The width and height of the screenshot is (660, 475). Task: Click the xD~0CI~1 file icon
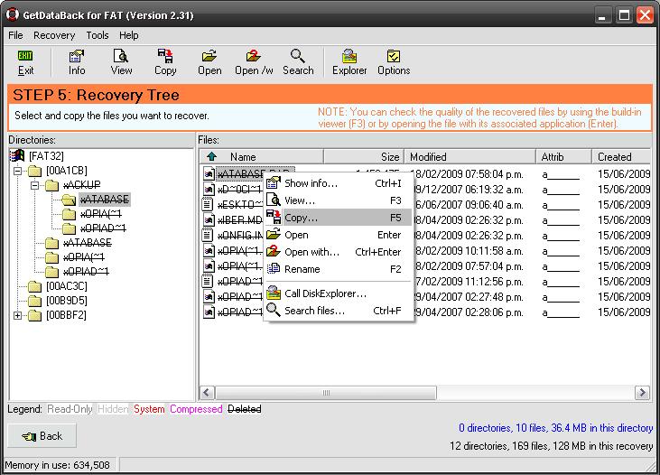[209, 189]
